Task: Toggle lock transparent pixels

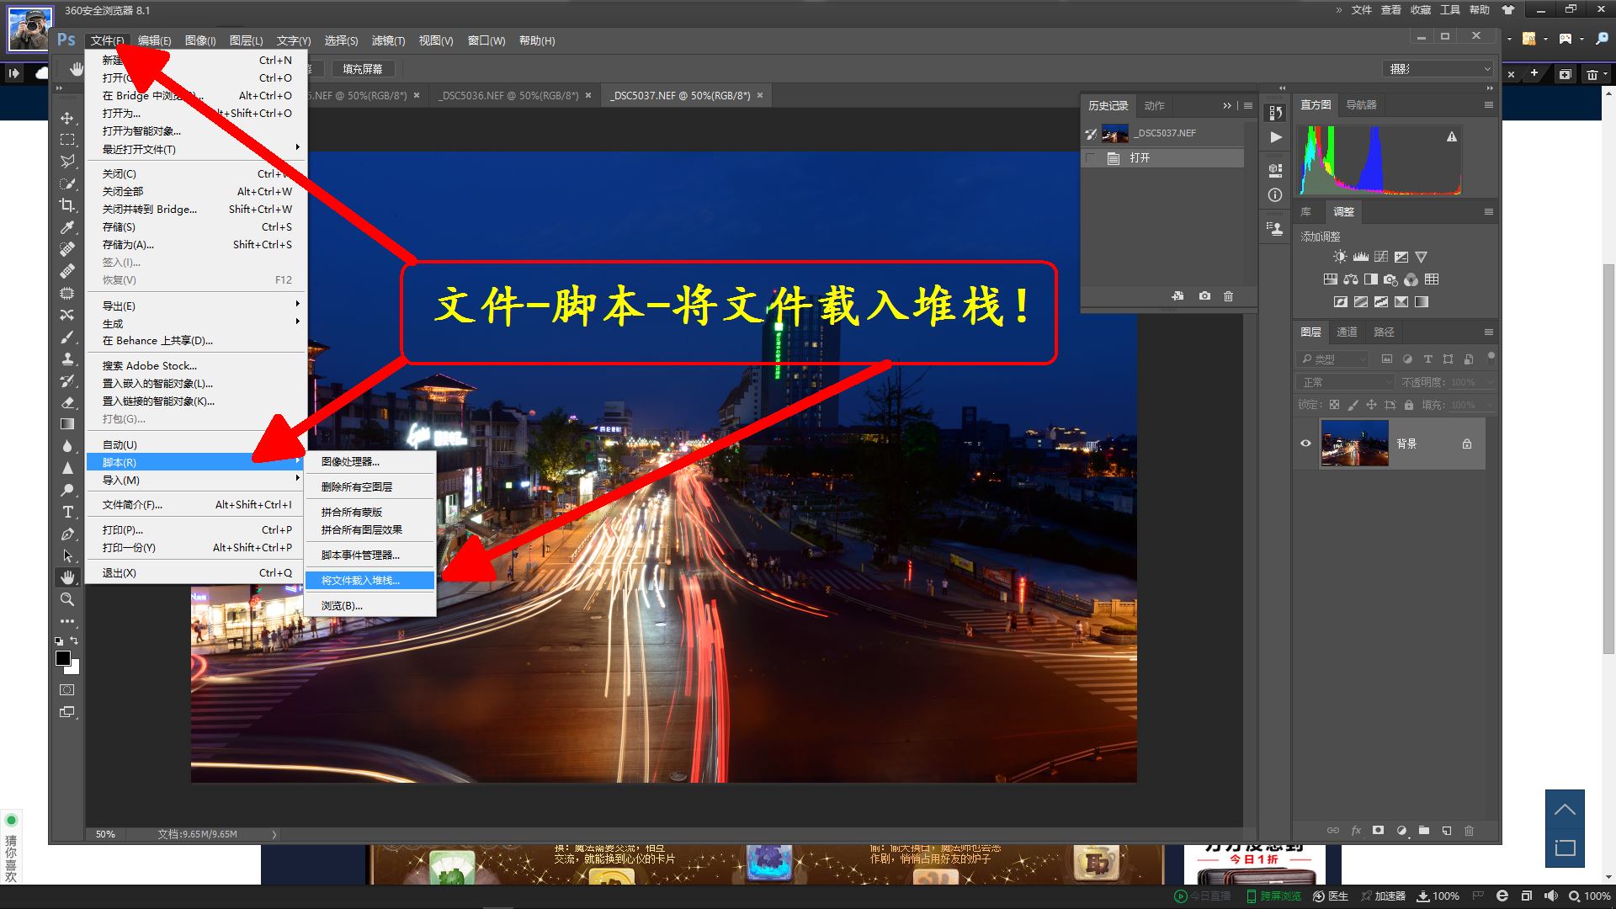Action: click(x=1334, y=405)
